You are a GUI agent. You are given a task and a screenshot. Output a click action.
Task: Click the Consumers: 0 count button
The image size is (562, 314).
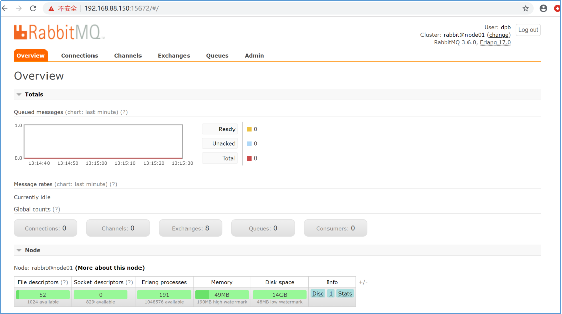point(336,228)
